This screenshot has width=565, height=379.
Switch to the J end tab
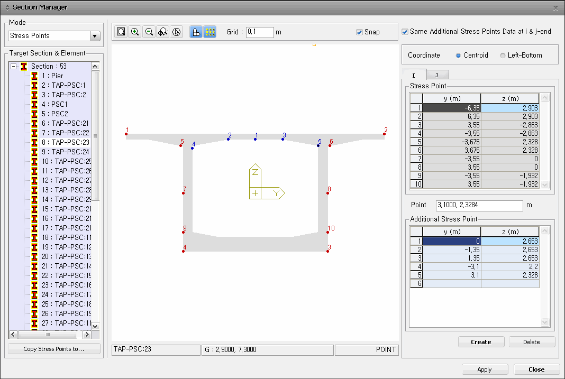tap(438, 75)
